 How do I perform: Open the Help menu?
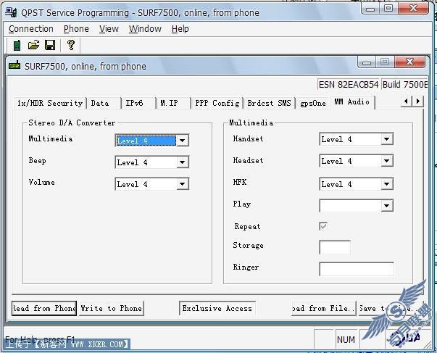(x=180, y=29)
